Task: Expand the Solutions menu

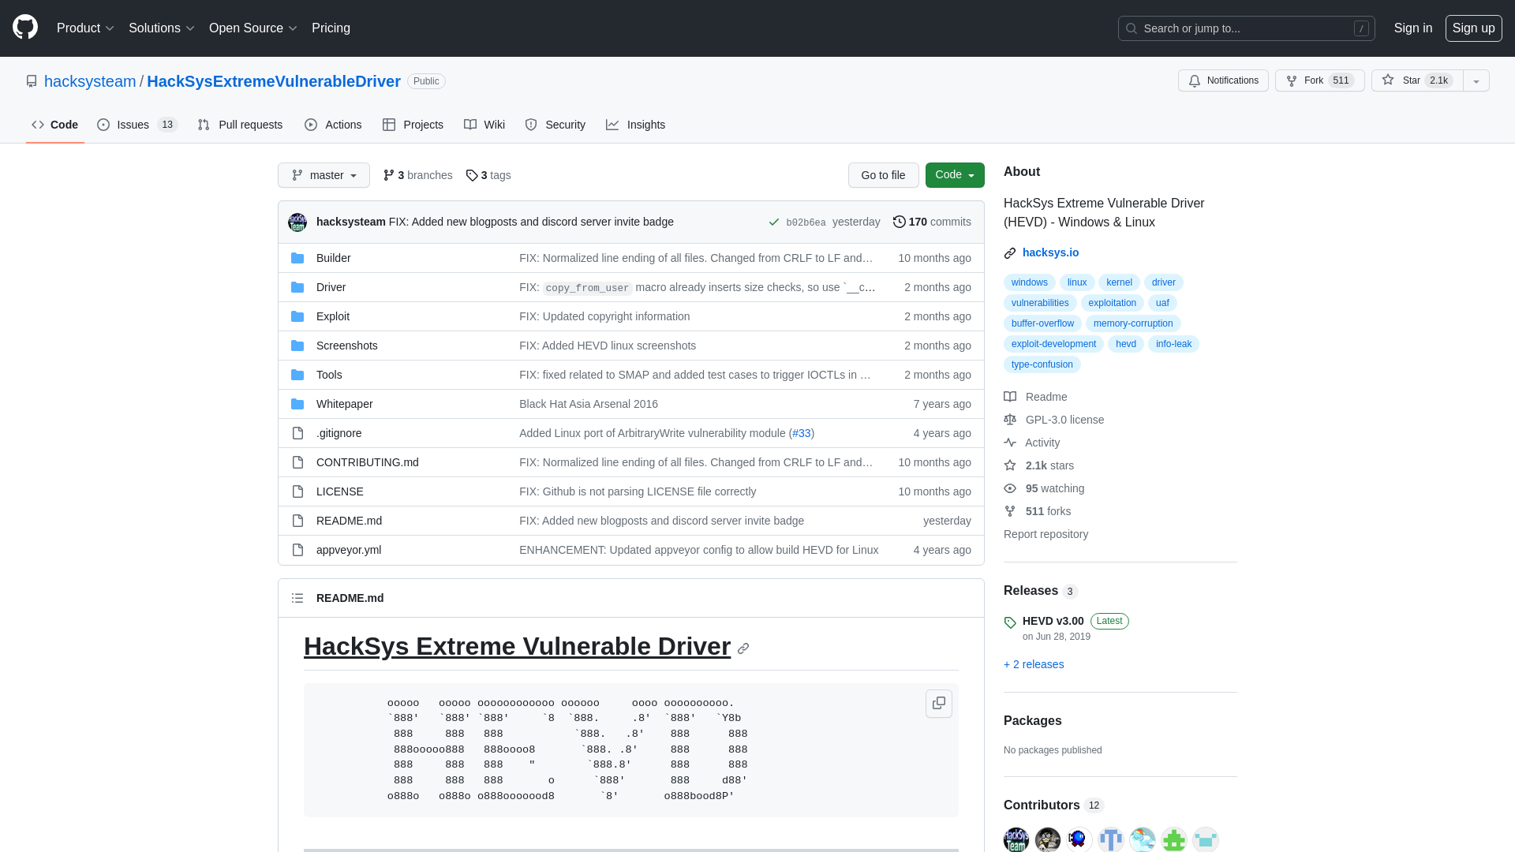Action: [161, 28]
